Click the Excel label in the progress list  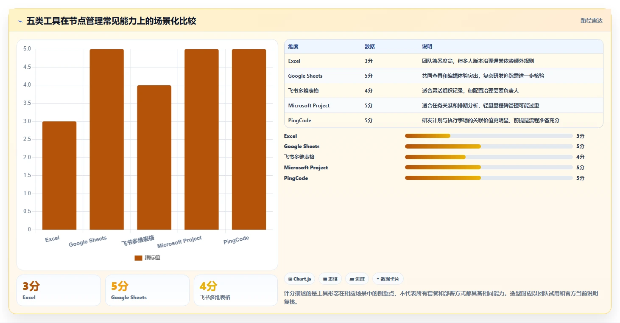click(290, 136)
